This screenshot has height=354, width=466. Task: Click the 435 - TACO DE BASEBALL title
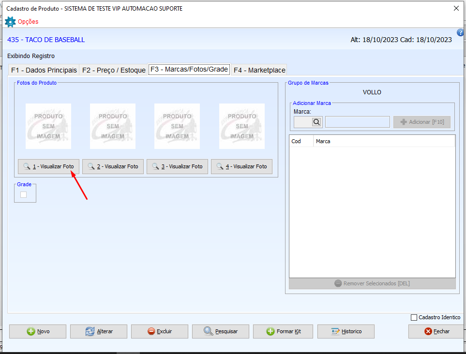click(x=46, y=40)
